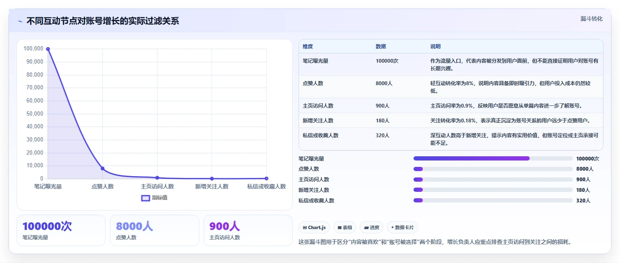Click the table row label 新增关注人数
This screenshot has width=620, height=263.
click(x=318, y=121)
